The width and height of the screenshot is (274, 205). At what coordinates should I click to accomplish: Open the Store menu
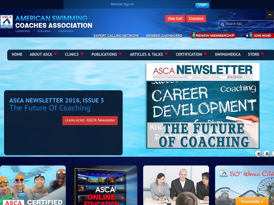(253, 54)
